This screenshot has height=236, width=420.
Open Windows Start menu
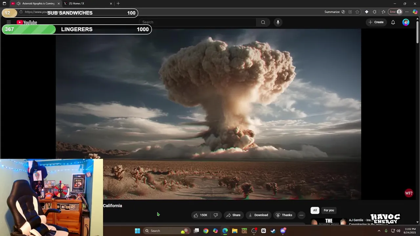[137, 231]
